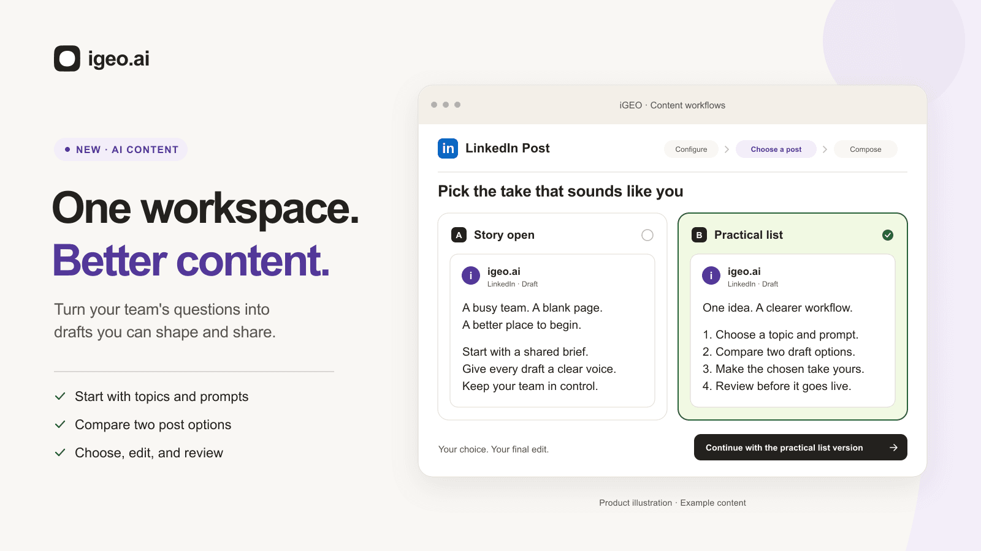Click the igeo.ai brand name text

(118, 59)
